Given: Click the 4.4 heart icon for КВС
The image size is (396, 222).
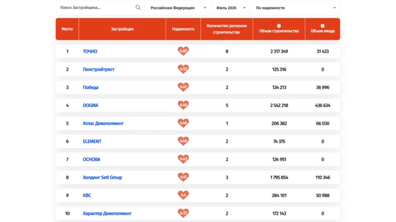Looking at the screenshot, I should coord(183,195).
